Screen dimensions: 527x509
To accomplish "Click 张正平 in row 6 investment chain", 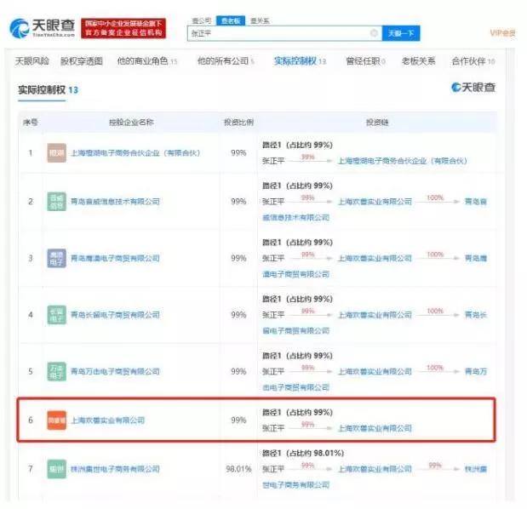I will (273, 428).
